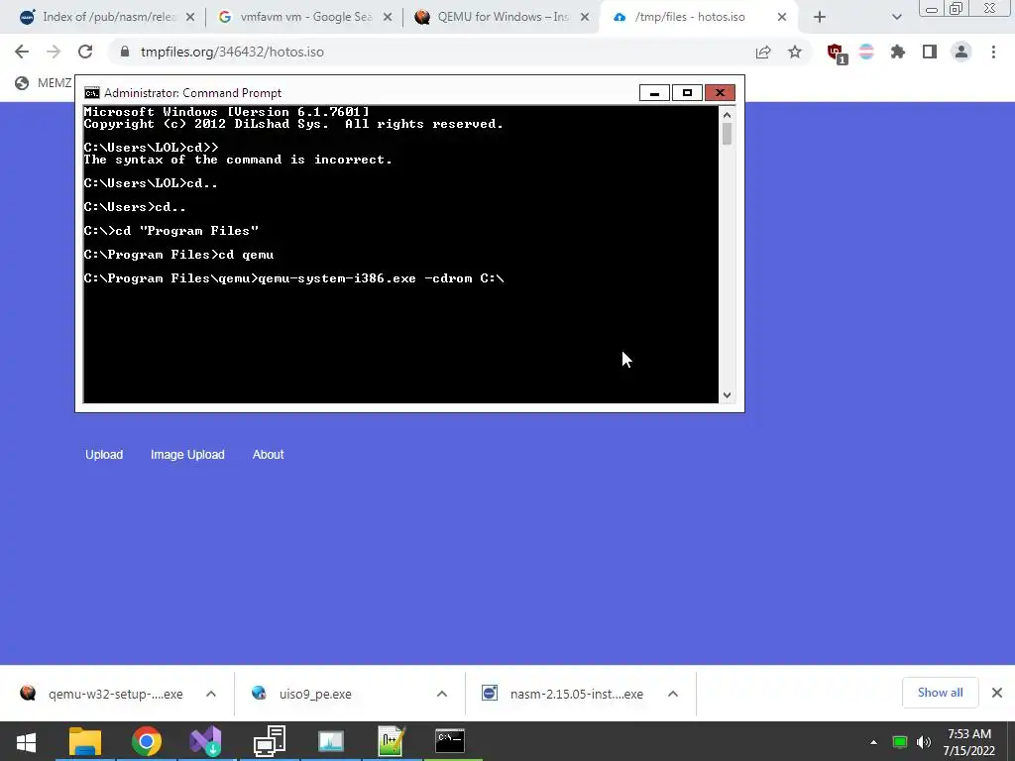Close the Google Search tab
Image resolution: width=1015 pixels, height=761 pixels.
pyautogui.click(x=388, y=18)
